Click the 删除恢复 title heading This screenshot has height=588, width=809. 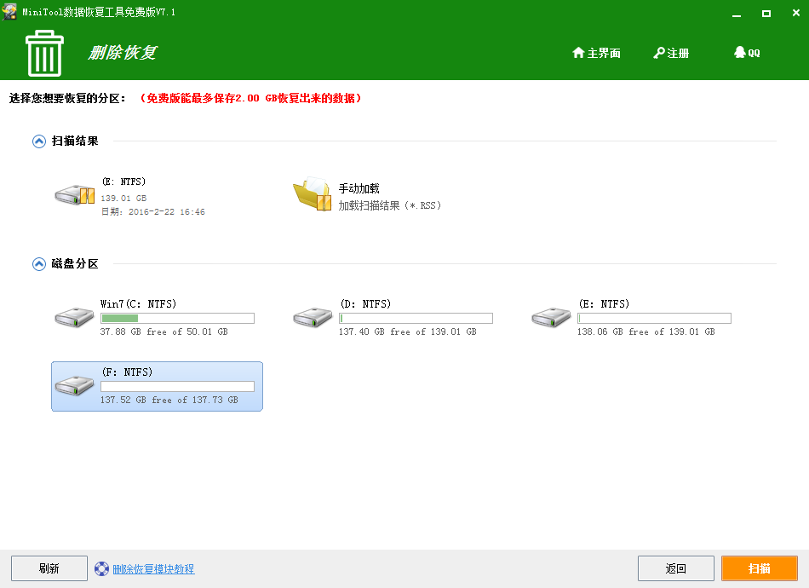[123, 52]
